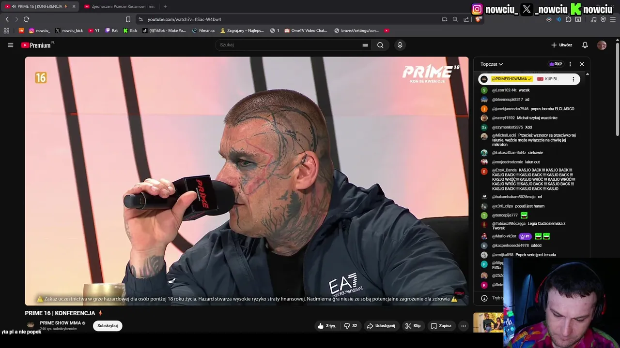The image size is (620, 348).
Task: Click Utwórz create button
Action: coord(562,45)
